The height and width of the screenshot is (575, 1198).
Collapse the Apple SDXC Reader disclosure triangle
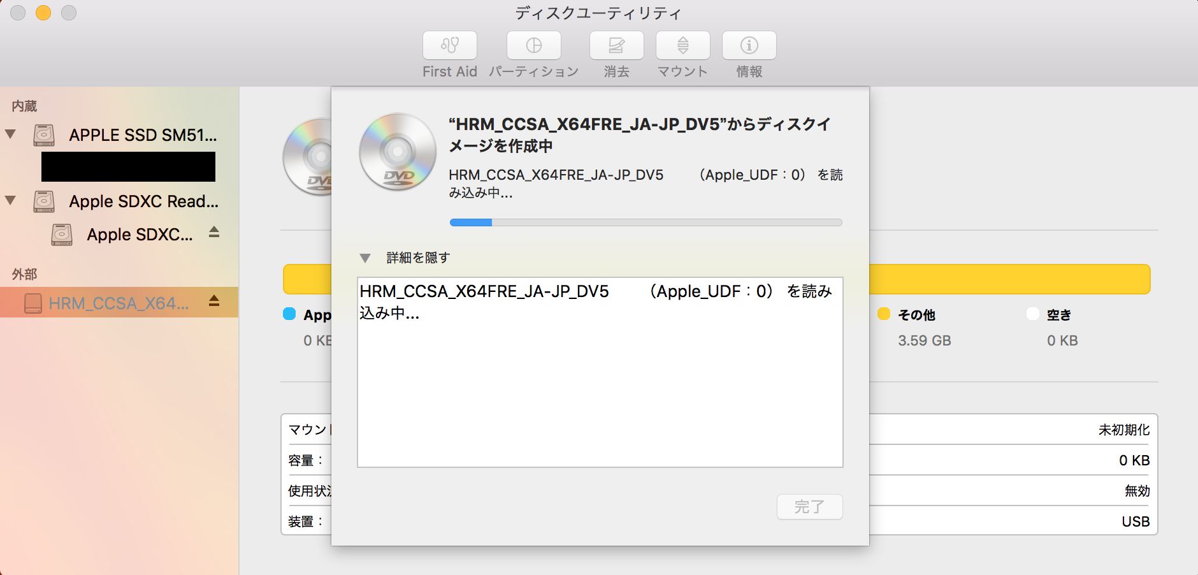(x=10, y=200)
